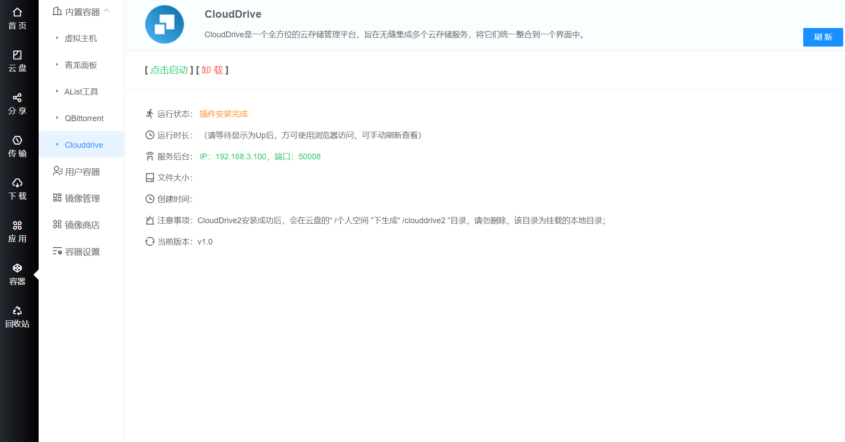Screen dimensions: 845x442
Task: Click the 当前版本 refresh-circle icon
Action: (150, 241)
